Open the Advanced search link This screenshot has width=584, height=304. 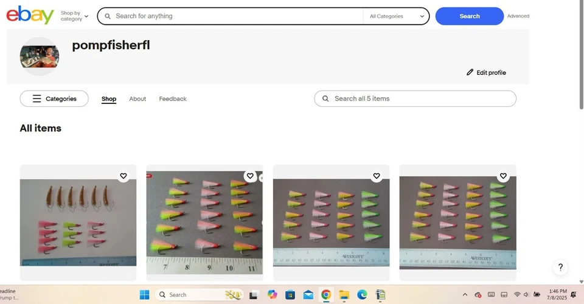point(518,16)
